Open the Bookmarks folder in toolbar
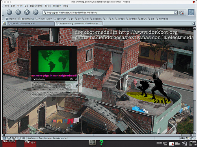 coord(26,19)
